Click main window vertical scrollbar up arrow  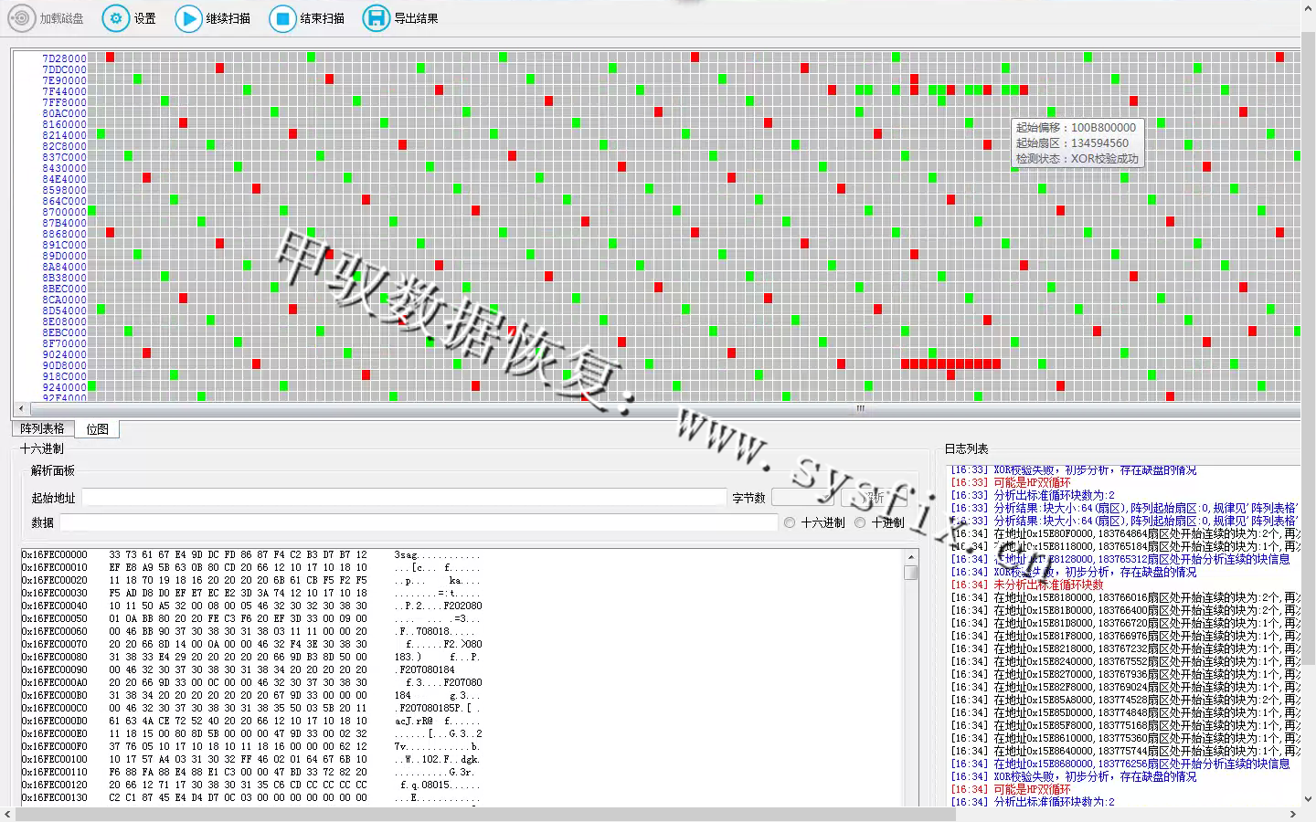(1308, 7)
